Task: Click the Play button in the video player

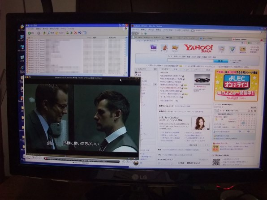Action: (29, 158)
